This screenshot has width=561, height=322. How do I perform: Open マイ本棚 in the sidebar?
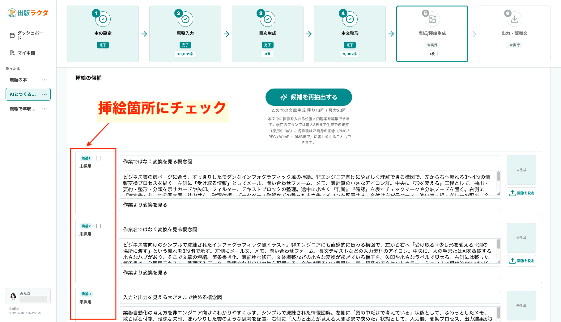(28, 53)
